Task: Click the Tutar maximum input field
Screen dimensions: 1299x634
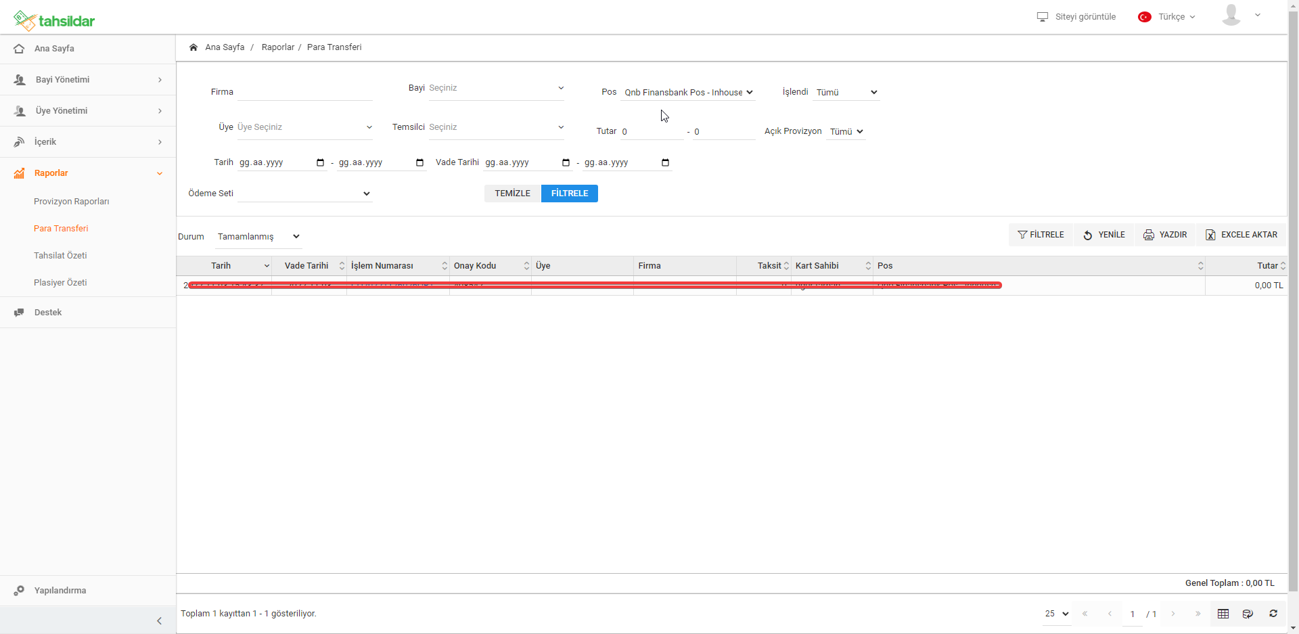Action: [724, 132]
